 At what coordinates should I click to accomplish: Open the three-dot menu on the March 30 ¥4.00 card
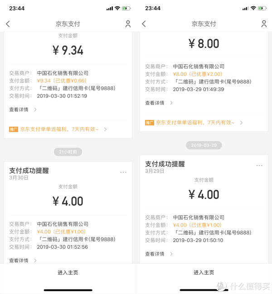[x=123, y=172]
